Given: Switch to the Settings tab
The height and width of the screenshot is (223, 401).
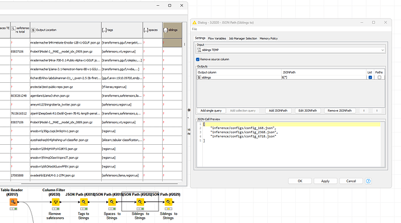Looking at the screenshot, I should [201, 38].
